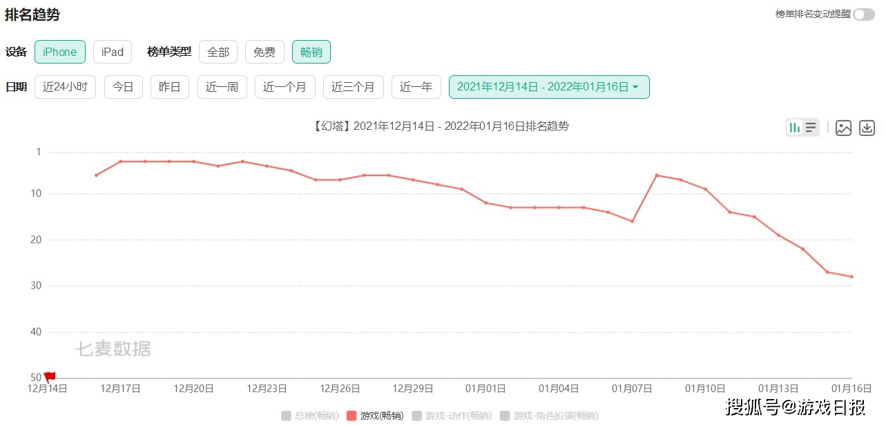
Task: Click the last data point on 01月16日
Action: [851, 277]
